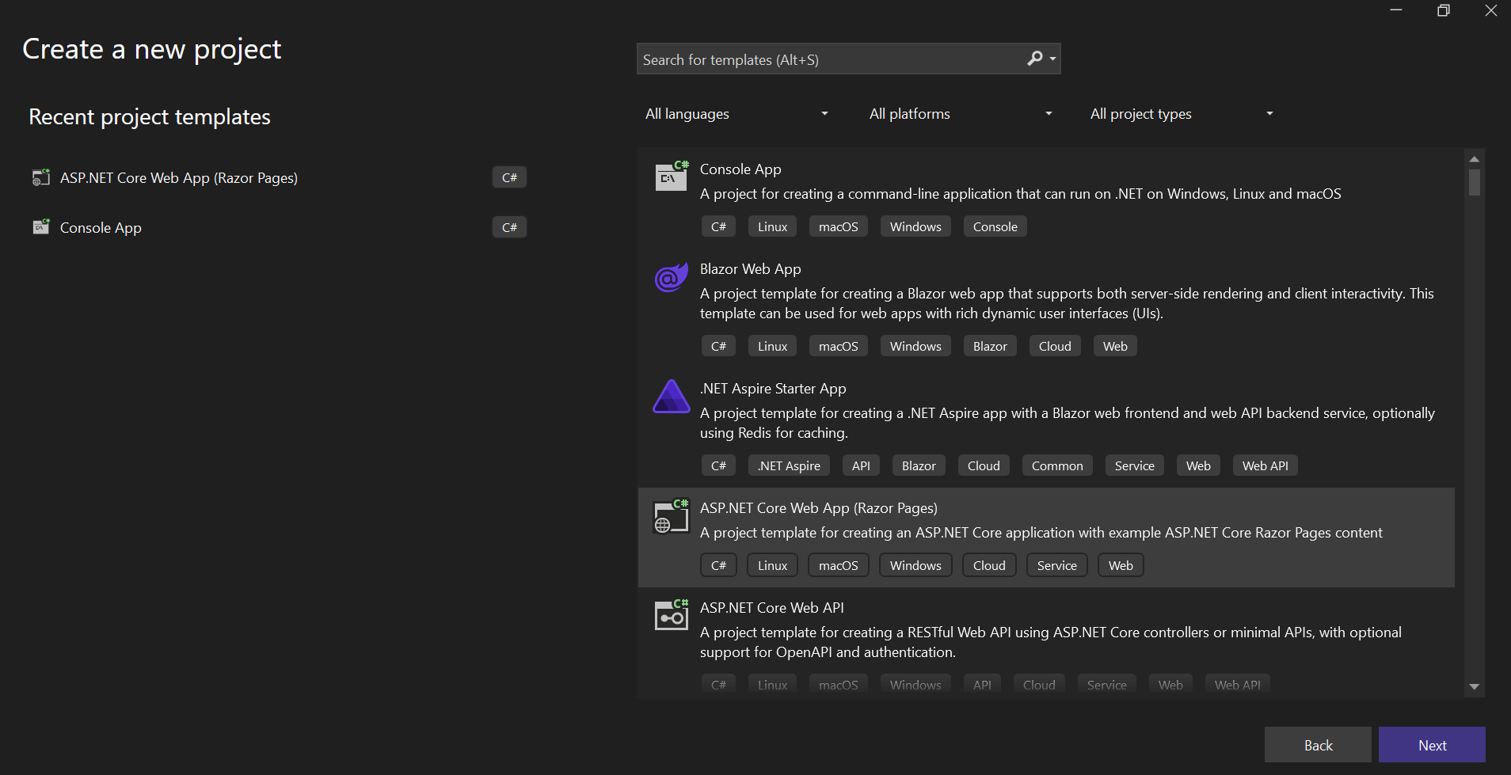This screenshot has height=775, width=1511.
Task: Click the ASP.NET Core Web API icon
Action: click(x=671, y=615)
